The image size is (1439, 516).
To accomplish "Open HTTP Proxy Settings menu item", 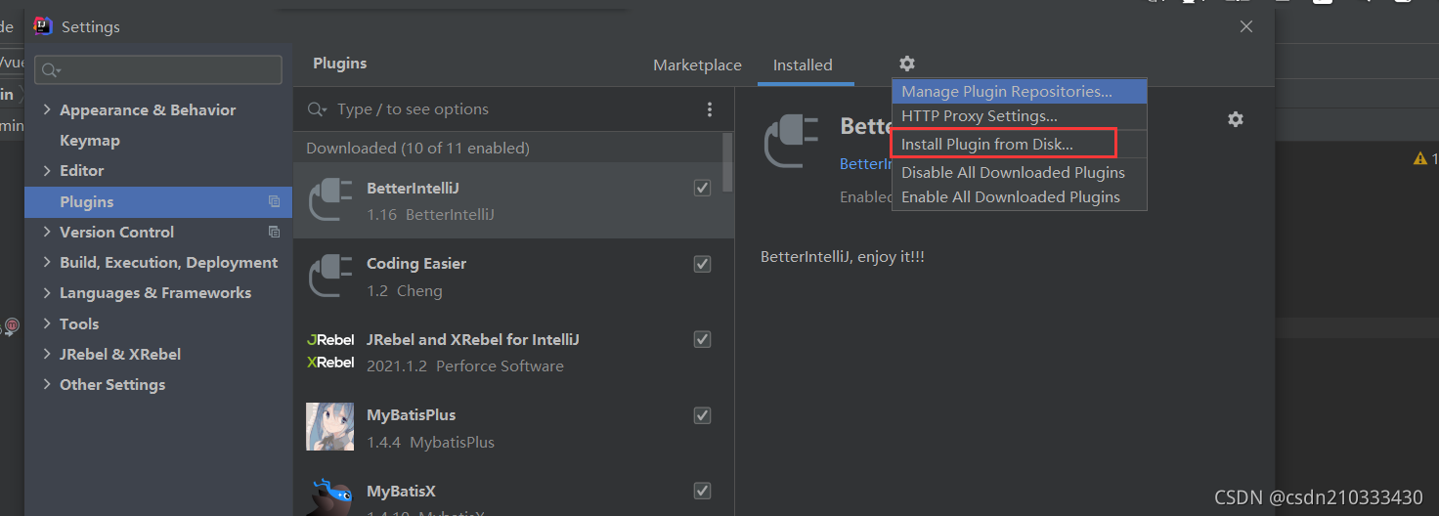I will pyautogui.click(x=1020, y=115).
